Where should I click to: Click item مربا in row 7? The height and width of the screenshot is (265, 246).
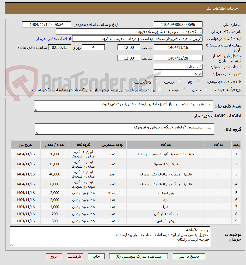coord(166,207)
